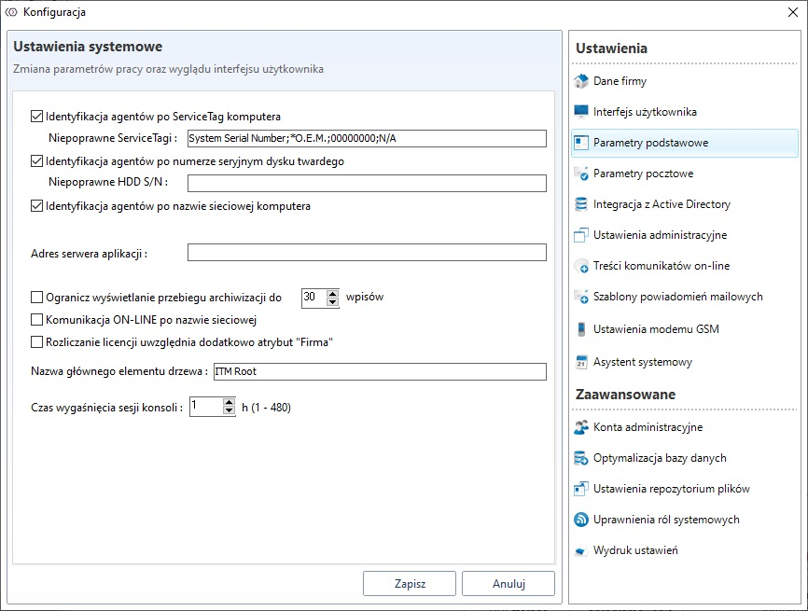
Task: Click the Ustawienia modemu GSM phone icon
Action: [581, 328]
